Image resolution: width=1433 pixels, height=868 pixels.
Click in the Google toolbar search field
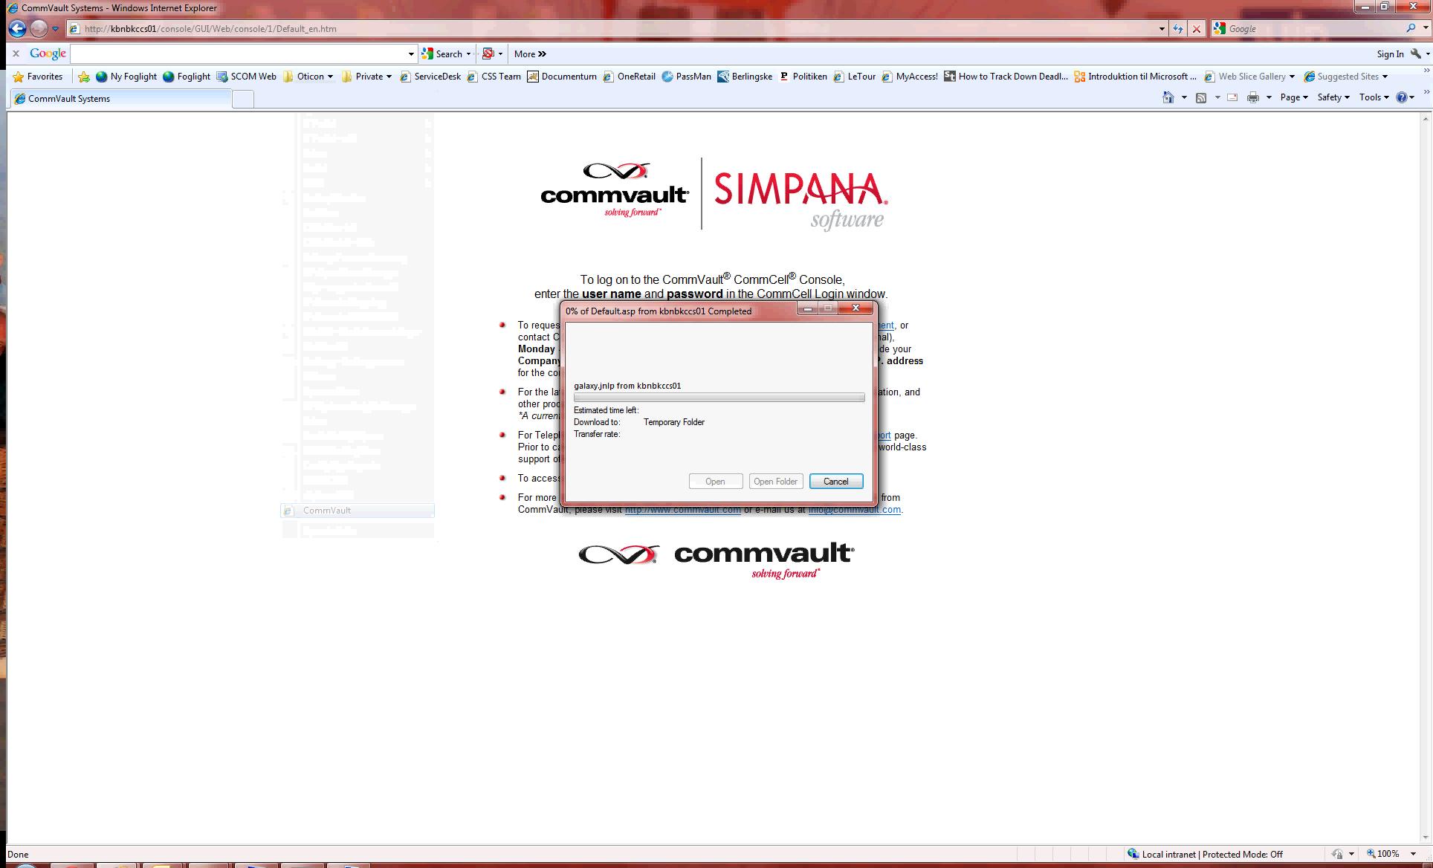[238, 54]
